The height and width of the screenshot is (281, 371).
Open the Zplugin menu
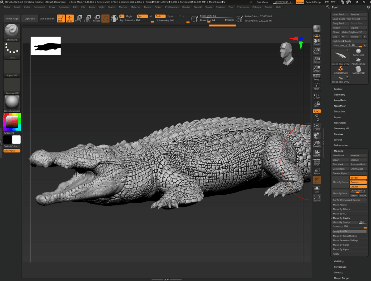coord(256,7)
